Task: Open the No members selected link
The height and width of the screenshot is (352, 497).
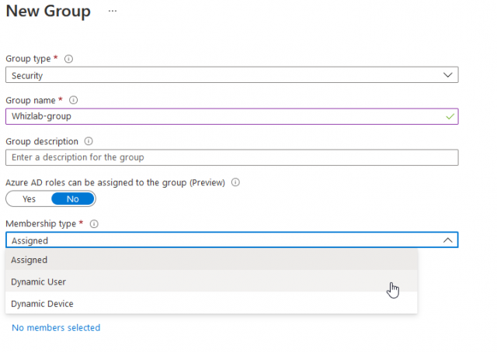Action: [x=56, y=328]
